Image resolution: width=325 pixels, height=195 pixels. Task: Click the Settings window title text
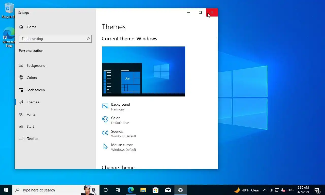(24, 13)
